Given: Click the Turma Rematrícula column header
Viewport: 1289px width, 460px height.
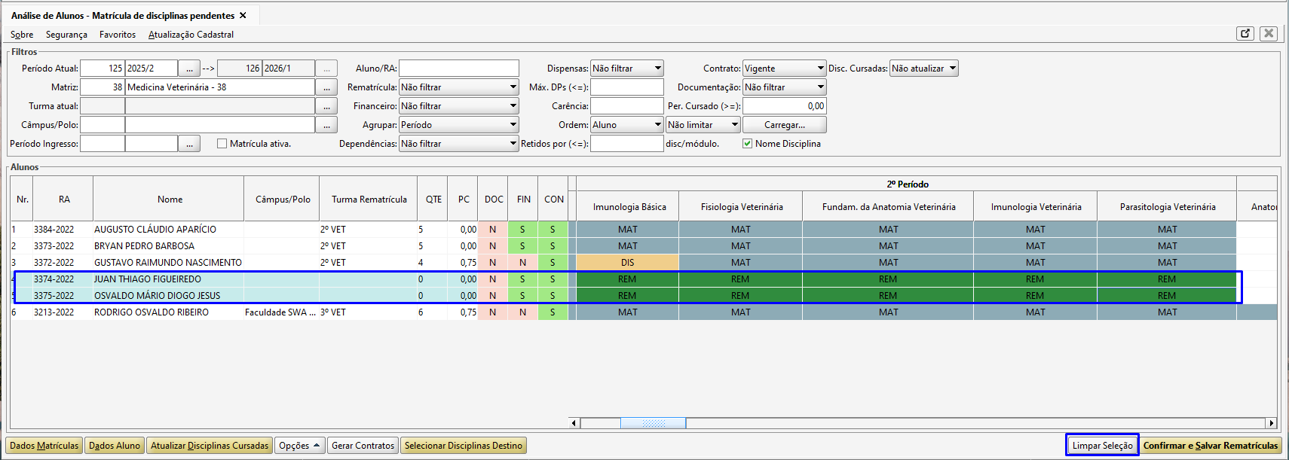Looking at the screenshot, I should 369,200.
